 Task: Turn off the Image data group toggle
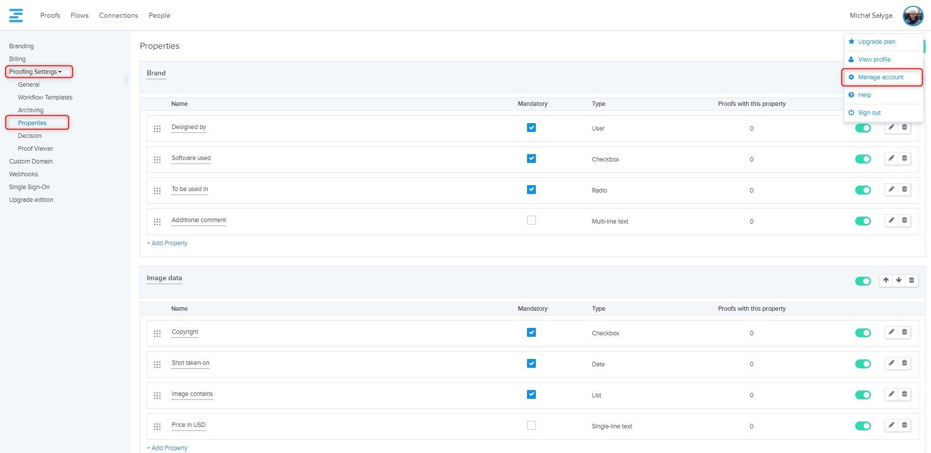pyautogui.click(x=863, y=281)
